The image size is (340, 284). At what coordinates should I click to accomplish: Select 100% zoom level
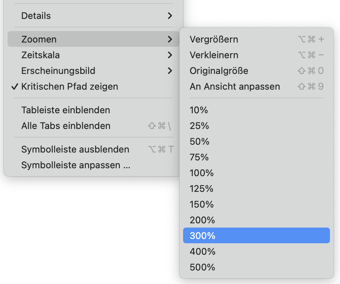point(201,173)
